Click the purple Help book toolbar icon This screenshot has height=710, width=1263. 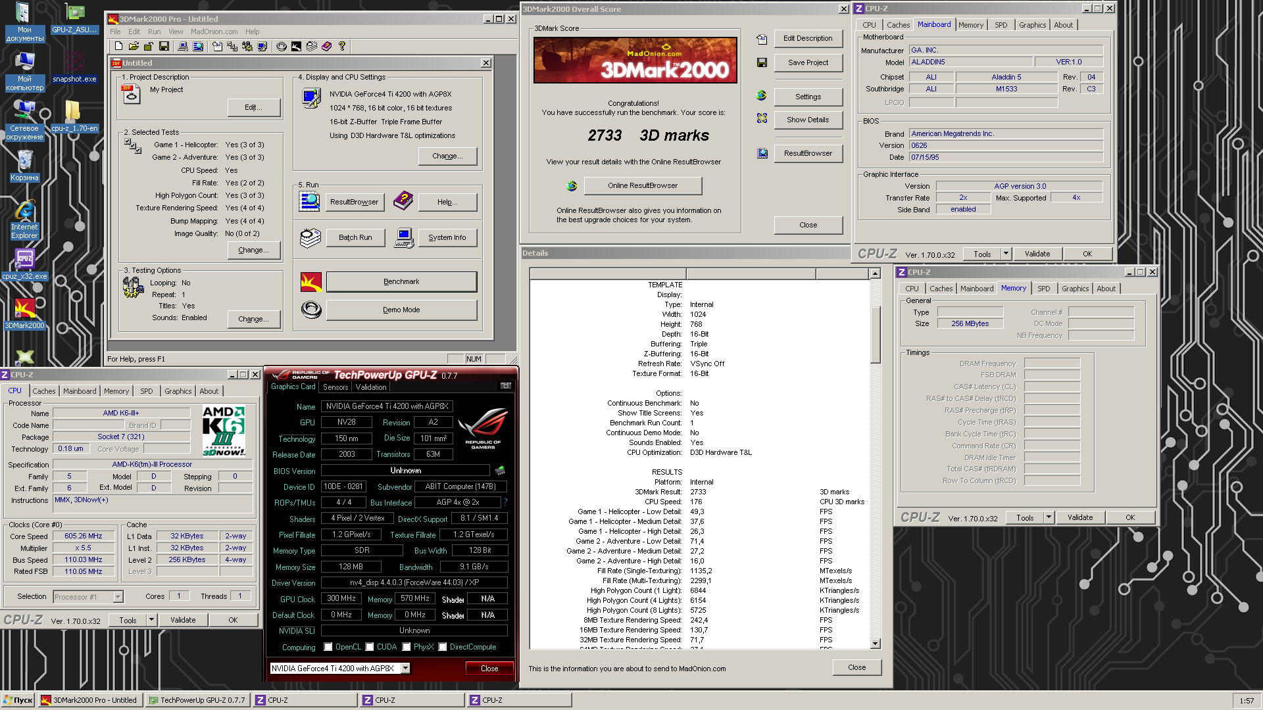pyautogui.click(x=327, y=47)
